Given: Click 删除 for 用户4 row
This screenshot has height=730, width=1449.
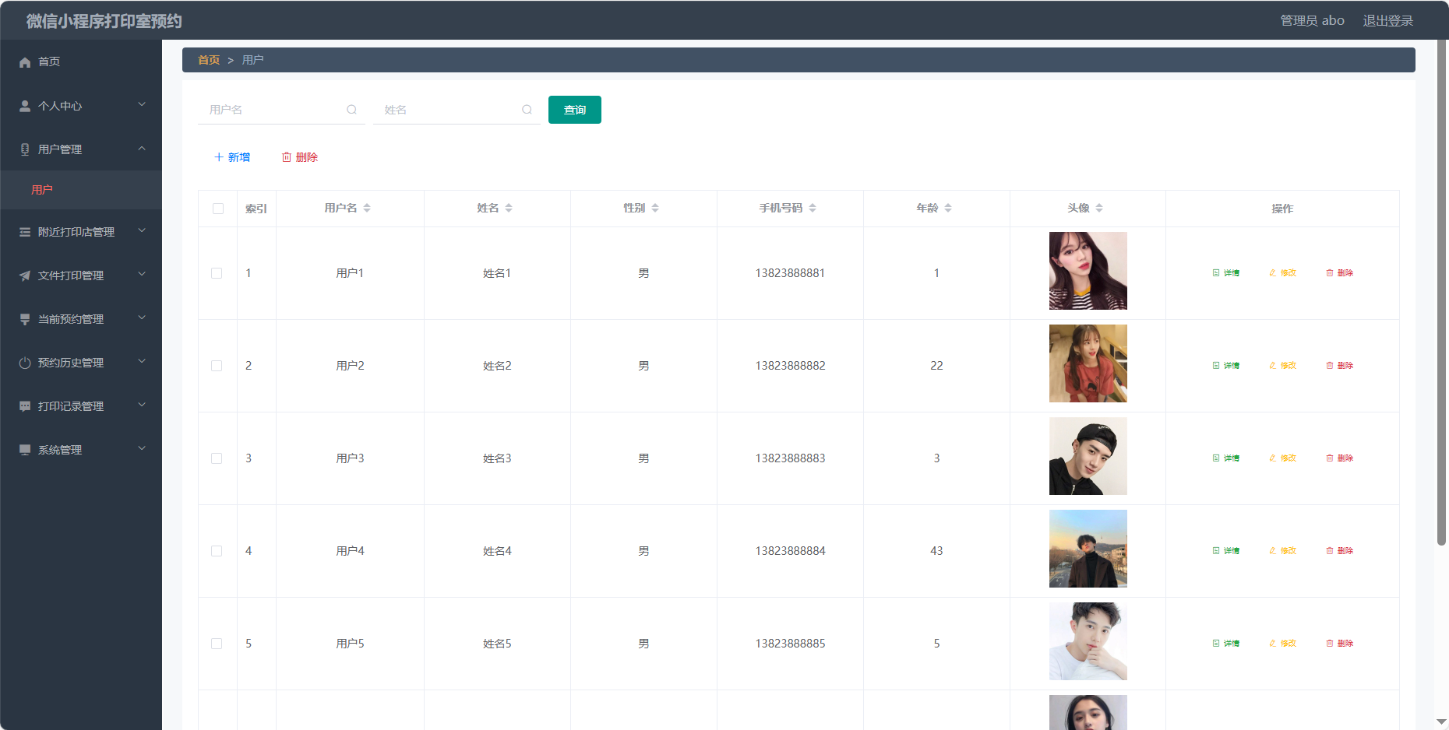Looking at the screenshot, I should click(1340, 551).
